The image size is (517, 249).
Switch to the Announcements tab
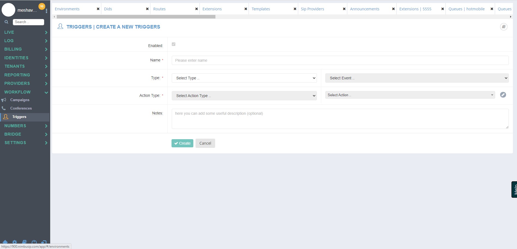[x=365, y=9]
